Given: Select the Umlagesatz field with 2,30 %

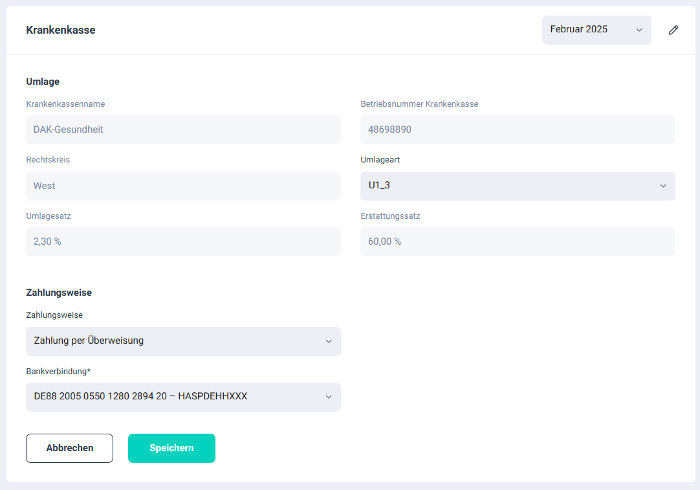Looking at the screenshot, I should pyautogui.click(x=183, y=241).
